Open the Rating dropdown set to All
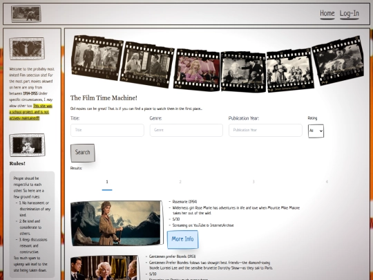Image resolution: width=373 pixels, height=280 pixels. pyautogui.click(x=316, y=131)
